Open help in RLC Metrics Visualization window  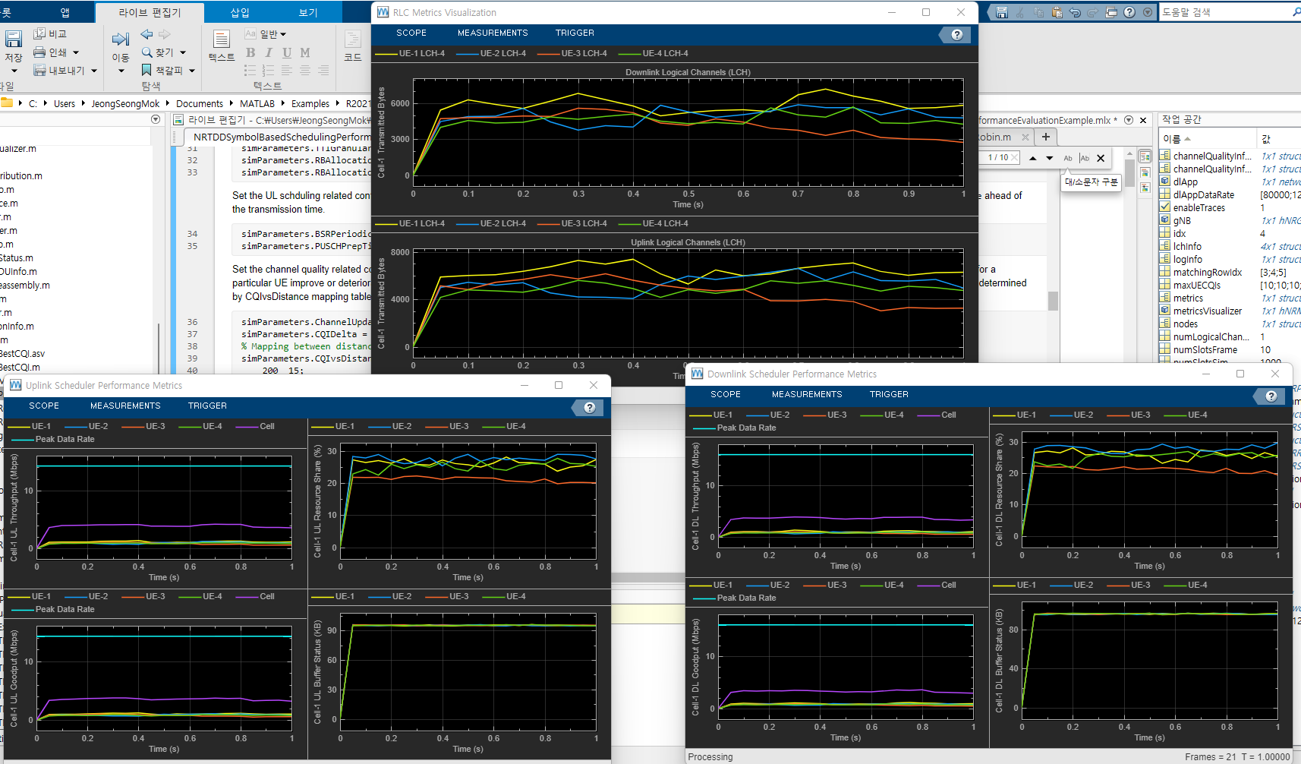coord(956,34)
